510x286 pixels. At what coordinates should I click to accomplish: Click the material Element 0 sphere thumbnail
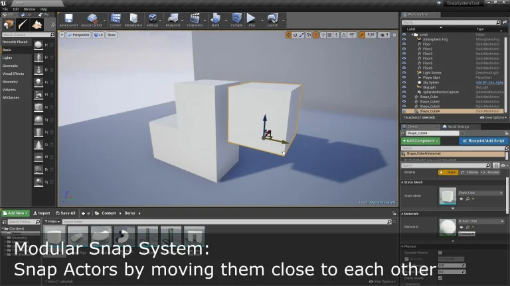pos(446,226)
